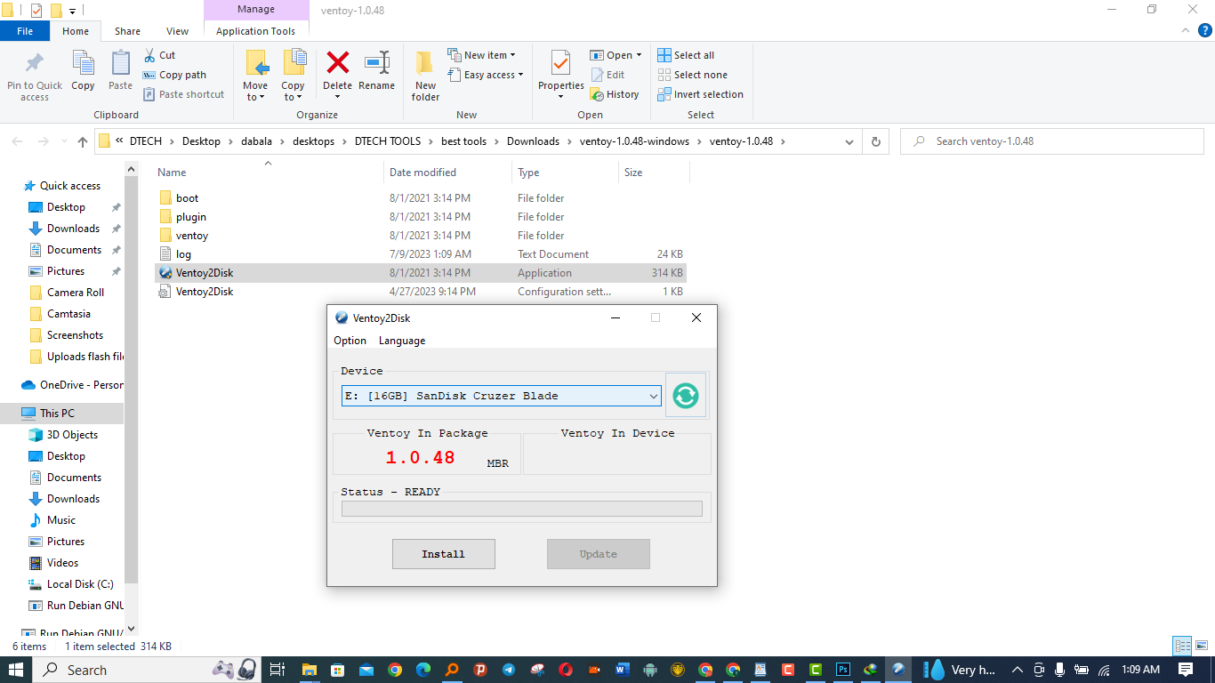Image resolution: width=1215 pixels, height=683 pixels.
Task: Click the Up one level arrow
Action: pyautogui.click(x=83, y=141)
